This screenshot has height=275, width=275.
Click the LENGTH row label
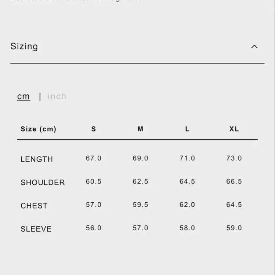(x=37, y=159)
